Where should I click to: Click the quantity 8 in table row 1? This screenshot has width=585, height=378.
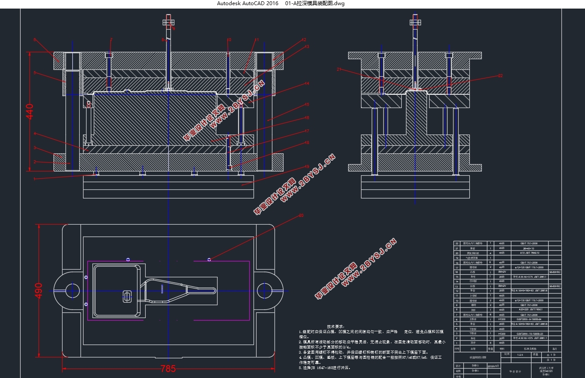coord(491,343)
